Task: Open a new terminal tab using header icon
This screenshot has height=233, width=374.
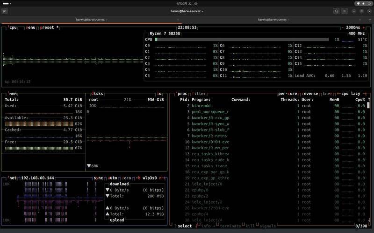Action: (5, 11)
